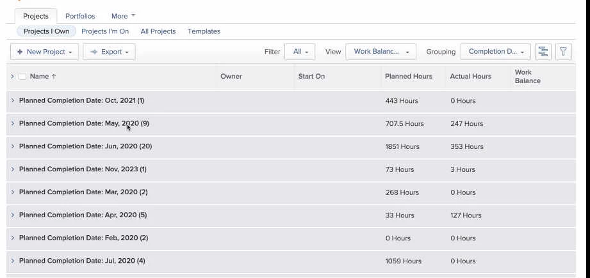Open the Export dropdown button

click(x=109, y=52)
